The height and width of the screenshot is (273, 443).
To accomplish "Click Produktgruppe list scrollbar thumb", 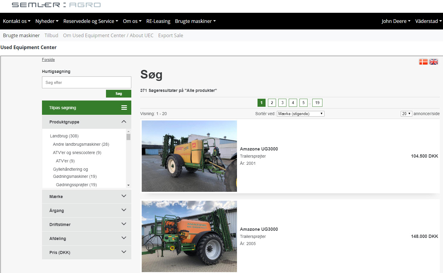I will [128, 137].
